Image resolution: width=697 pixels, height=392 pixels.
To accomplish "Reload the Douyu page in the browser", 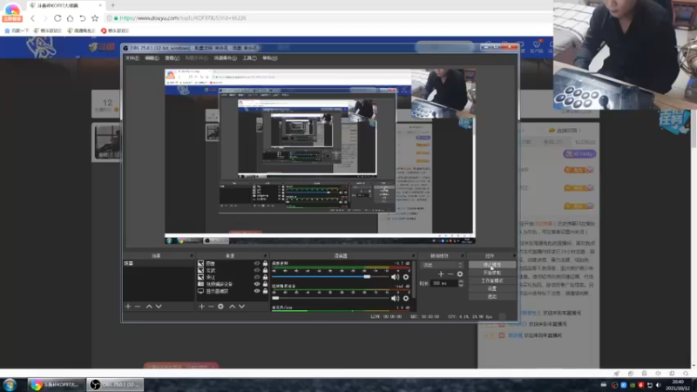I will point(58,18).
